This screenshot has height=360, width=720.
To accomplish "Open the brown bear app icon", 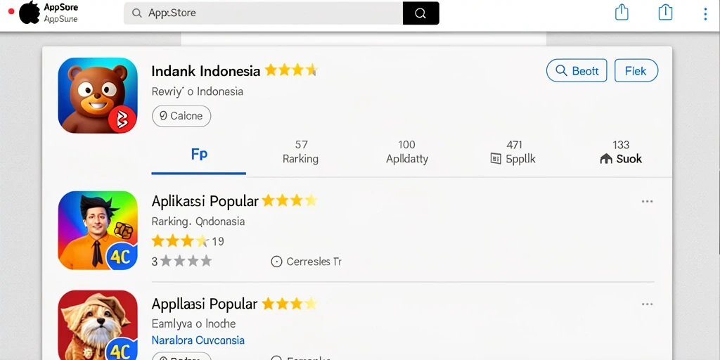I will (x=97, y=96).
